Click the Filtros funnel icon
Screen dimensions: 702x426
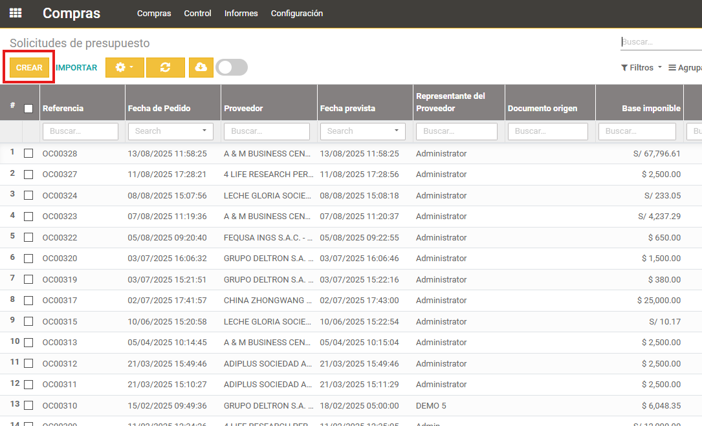(x=624, y=68)
